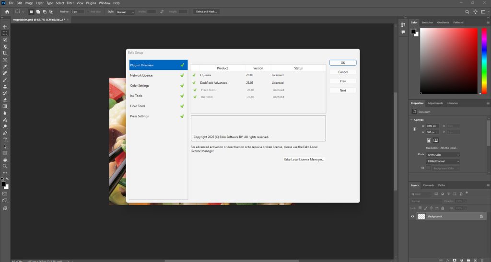Select the Lasso tool

[x=5, y=40]
